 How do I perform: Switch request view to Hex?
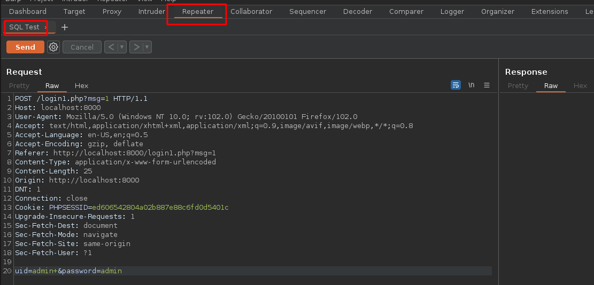point(81,85)
